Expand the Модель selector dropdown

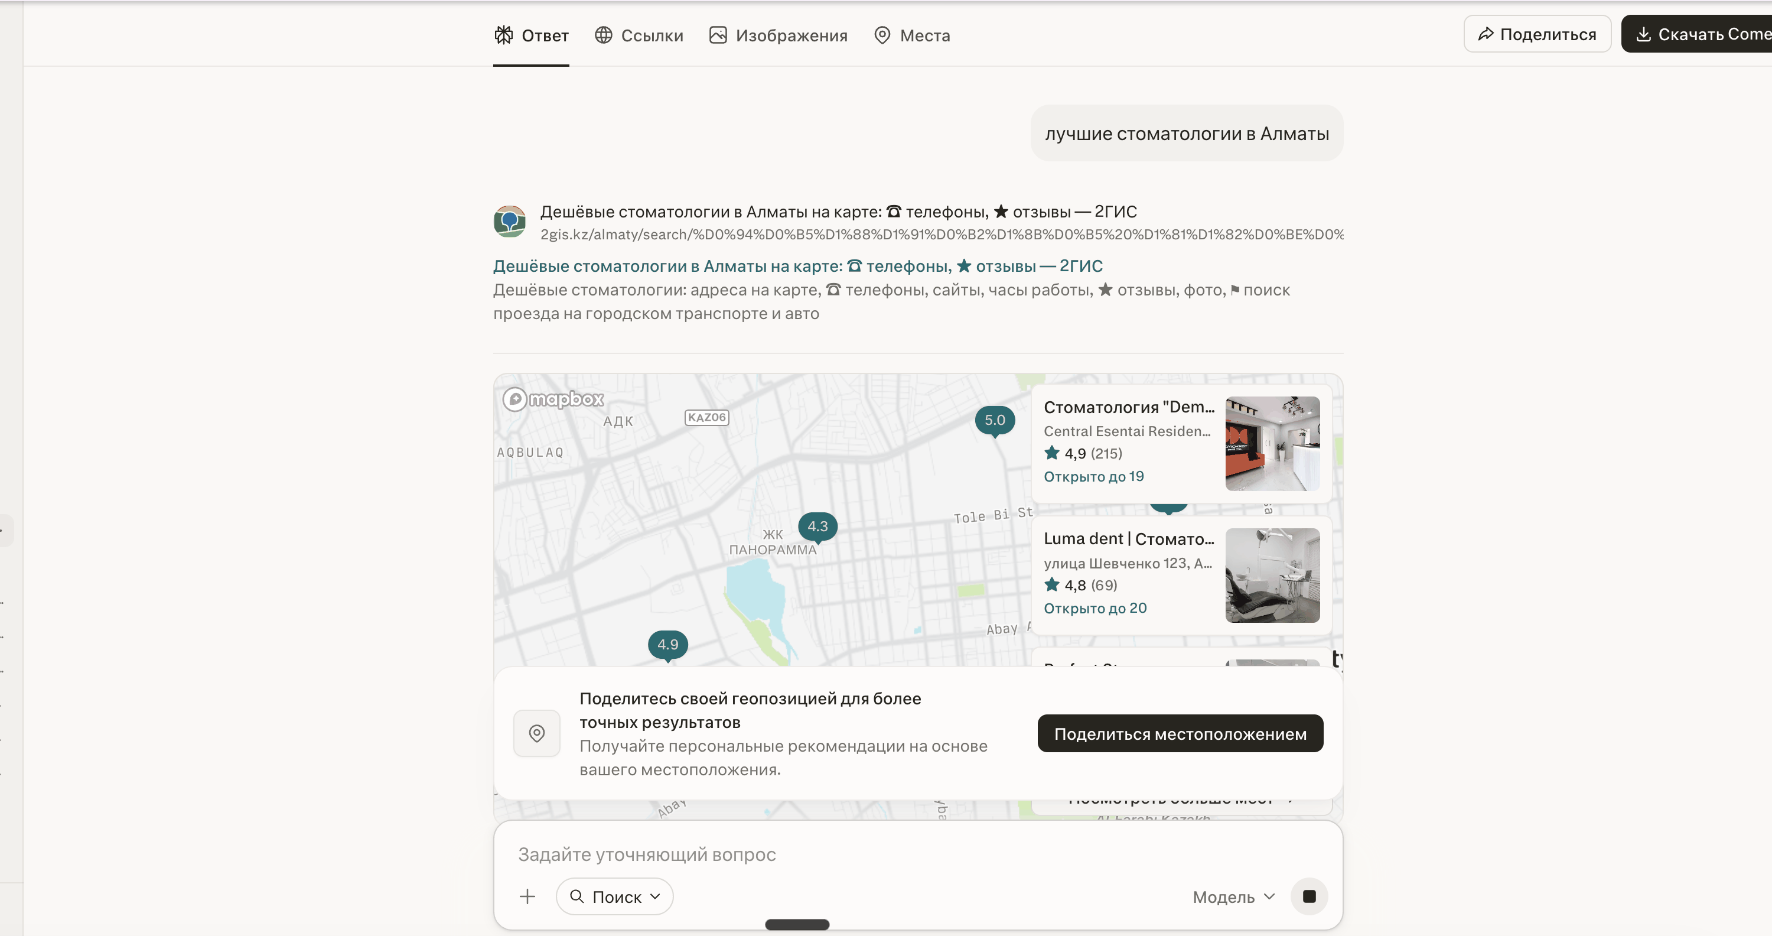click(1234, 897)
